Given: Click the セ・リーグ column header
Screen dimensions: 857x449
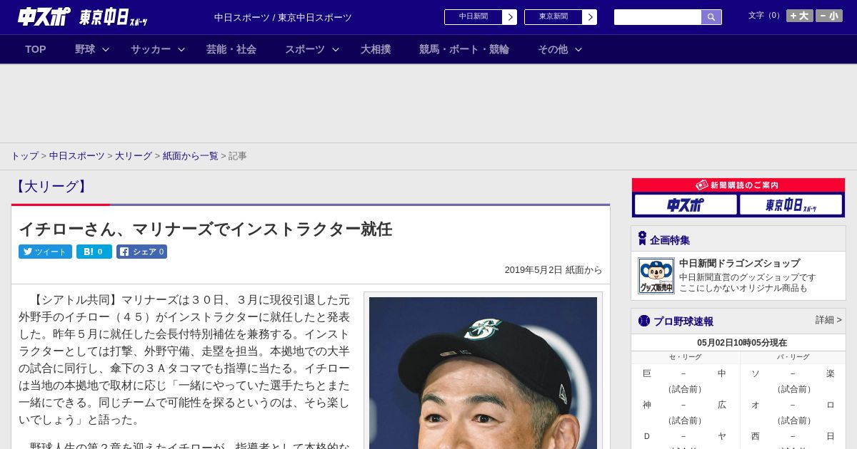Looking at the screenshot, I should click(685, 357).
